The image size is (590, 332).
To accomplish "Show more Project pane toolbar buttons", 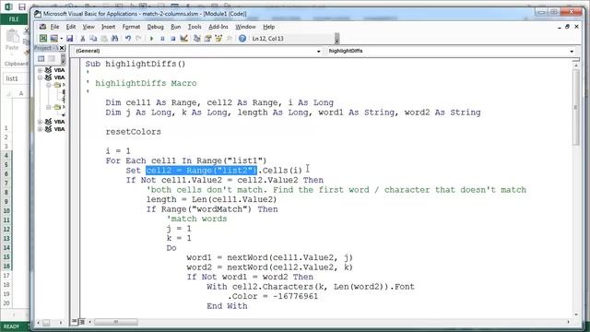I will pos(64,58).
